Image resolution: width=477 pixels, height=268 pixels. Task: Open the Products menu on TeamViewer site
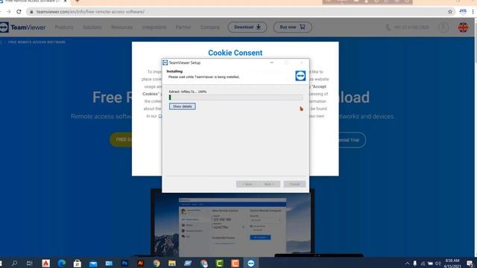(x=64, y=28)
